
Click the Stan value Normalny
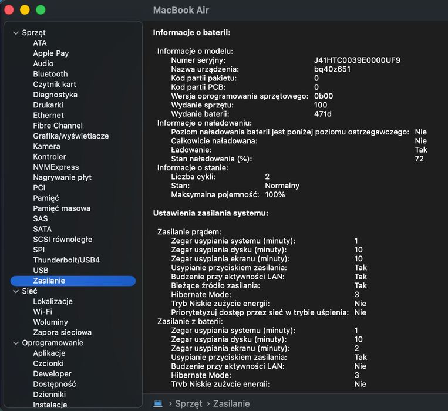click(x=282, y=186)
